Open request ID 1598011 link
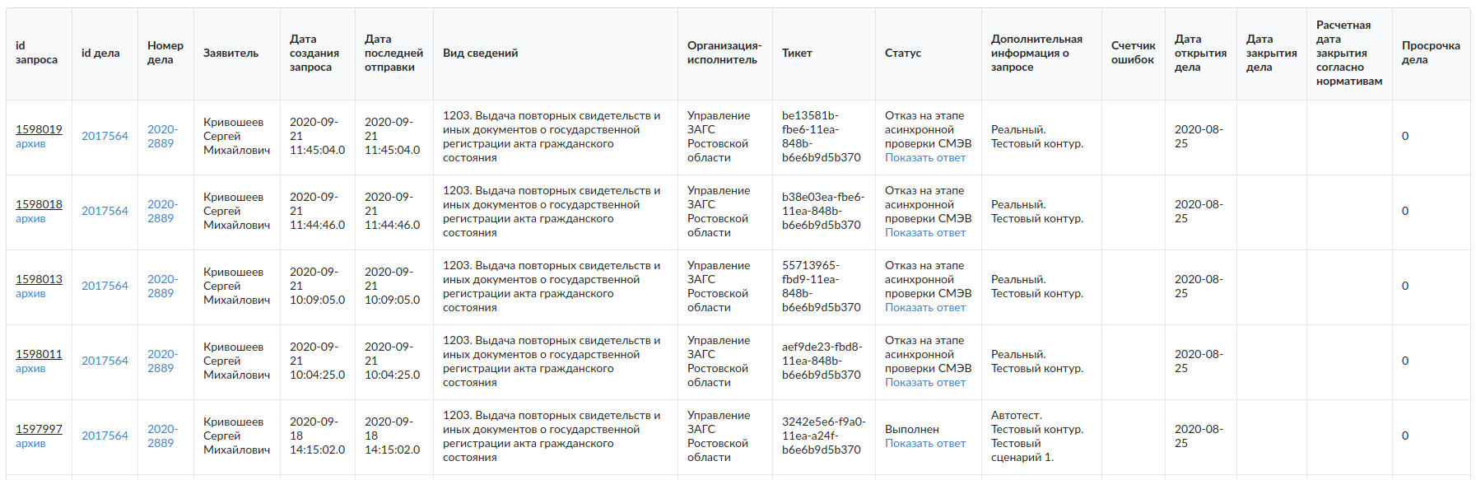This screenshot has width=1476, height=480. [39, 354]
